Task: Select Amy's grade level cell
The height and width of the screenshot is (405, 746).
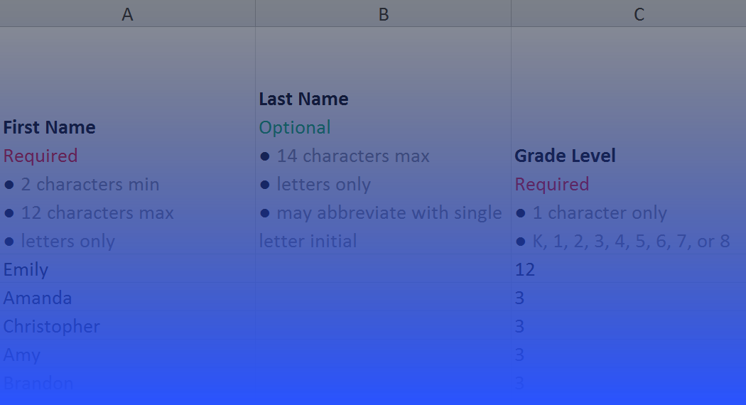Action: coord(629,355)
